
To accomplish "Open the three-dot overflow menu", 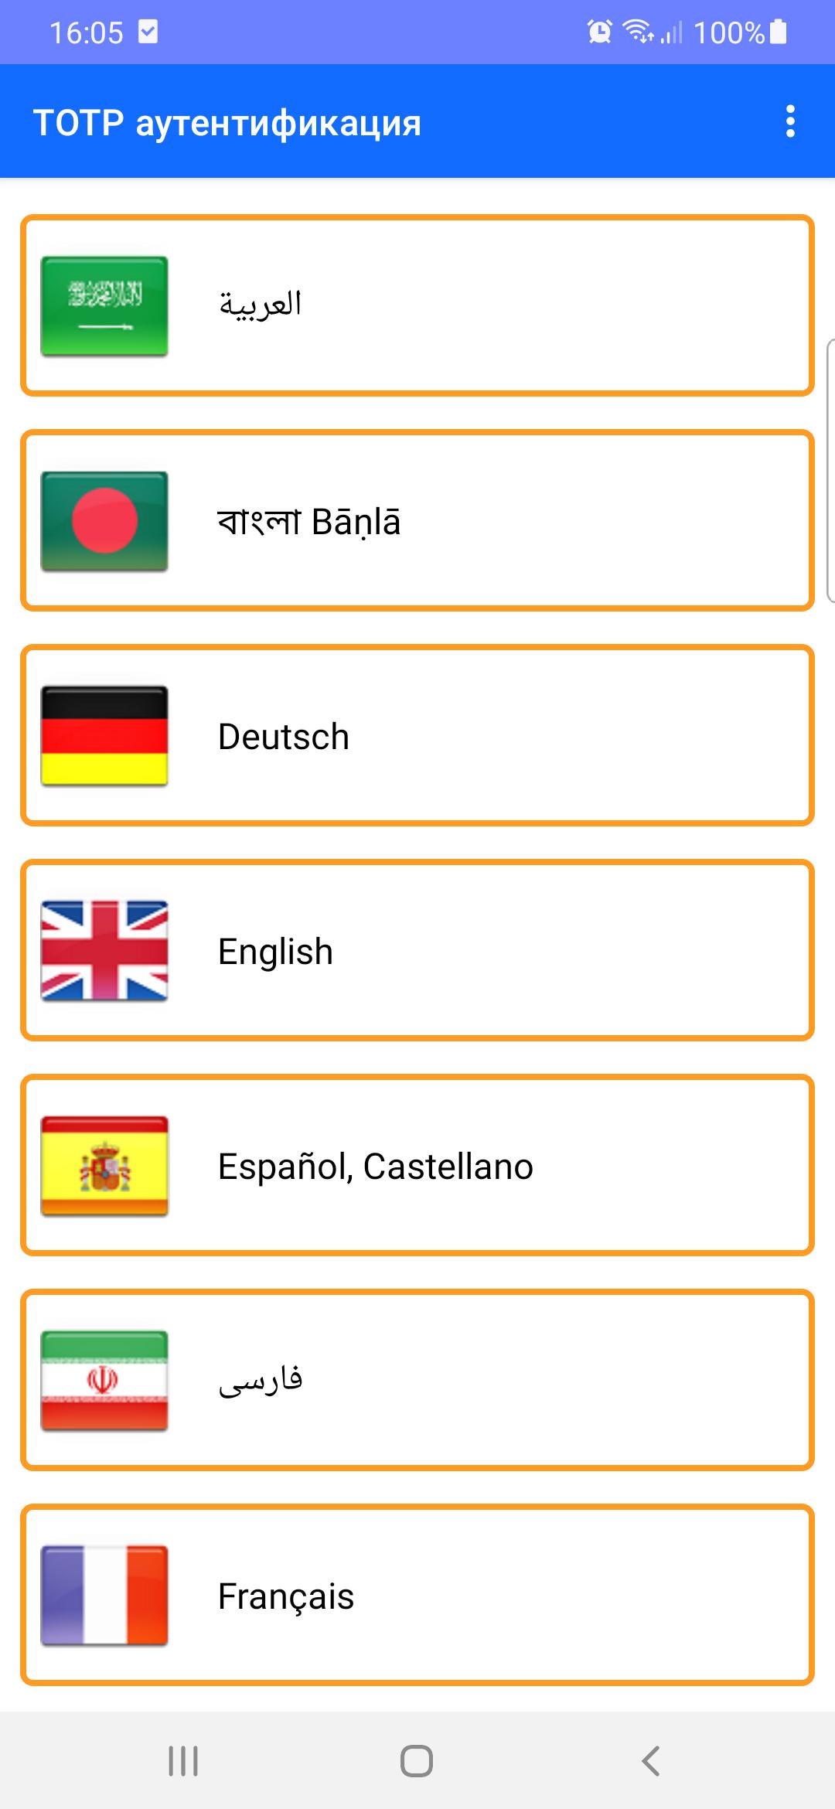I will [789, 121].
